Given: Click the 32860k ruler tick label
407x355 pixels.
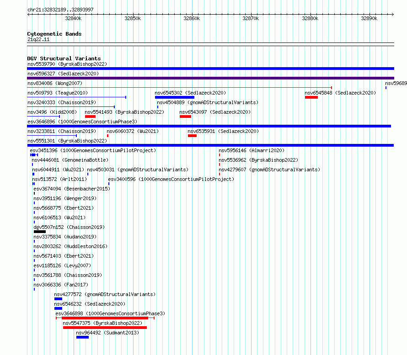Looking at the screenshot, I should tap(192, 18).
